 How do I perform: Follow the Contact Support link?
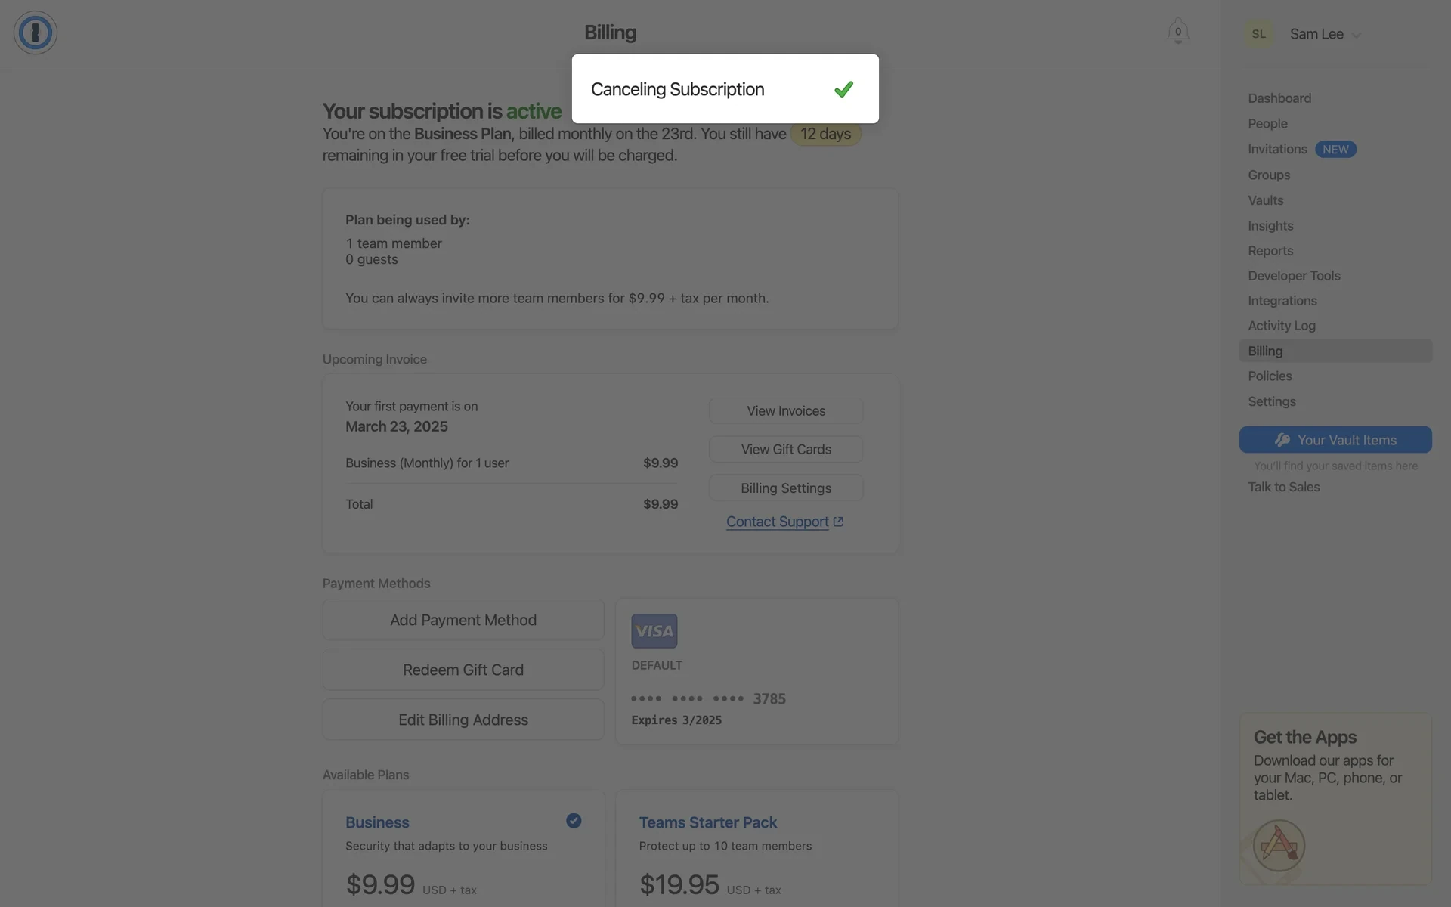[778, 522]
